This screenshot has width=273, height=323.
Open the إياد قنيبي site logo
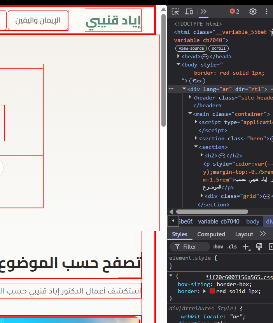click(113, 20)
